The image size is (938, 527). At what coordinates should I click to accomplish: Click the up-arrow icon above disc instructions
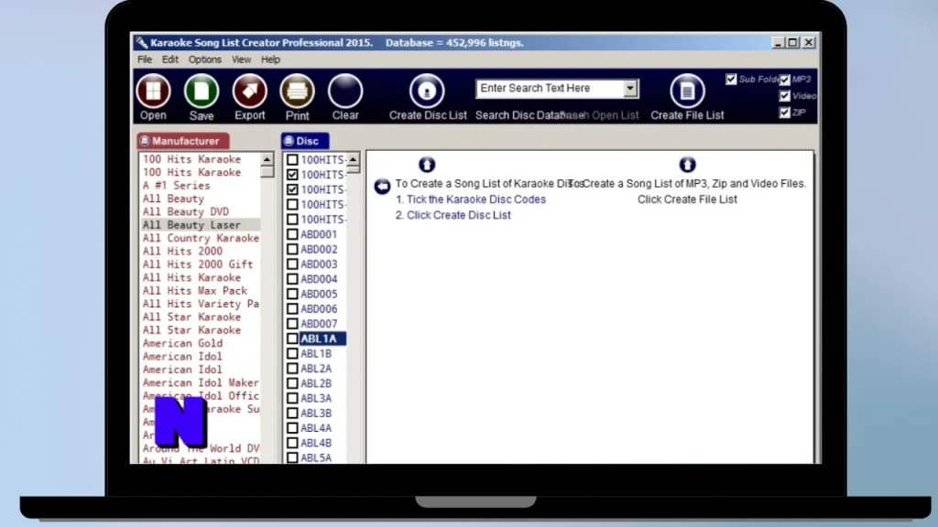point(427,165)
